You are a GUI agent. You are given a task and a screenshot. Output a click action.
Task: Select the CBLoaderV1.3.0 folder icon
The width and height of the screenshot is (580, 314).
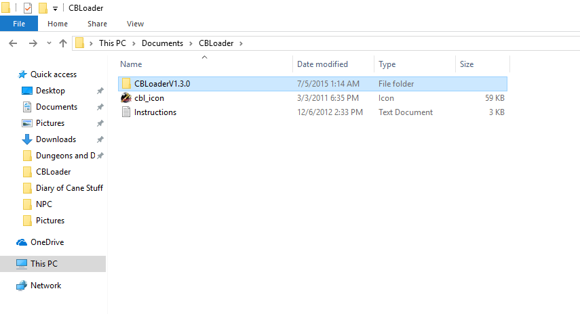tap(126, 84)
